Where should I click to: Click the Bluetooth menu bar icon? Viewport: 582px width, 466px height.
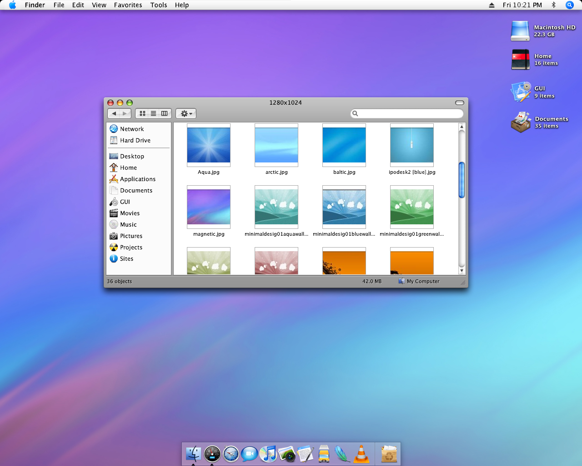(x=553, y=5)
